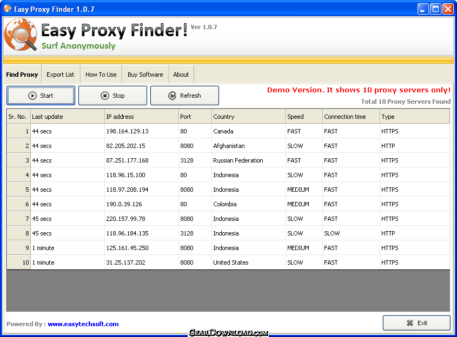Click row header number 10
The image size is (457, 337).
pos(18,262)
